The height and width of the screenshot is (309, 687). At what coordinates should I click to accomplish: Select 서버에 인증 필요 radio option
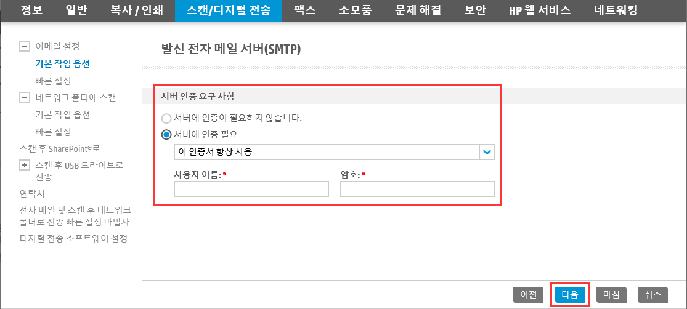point(166,135)
